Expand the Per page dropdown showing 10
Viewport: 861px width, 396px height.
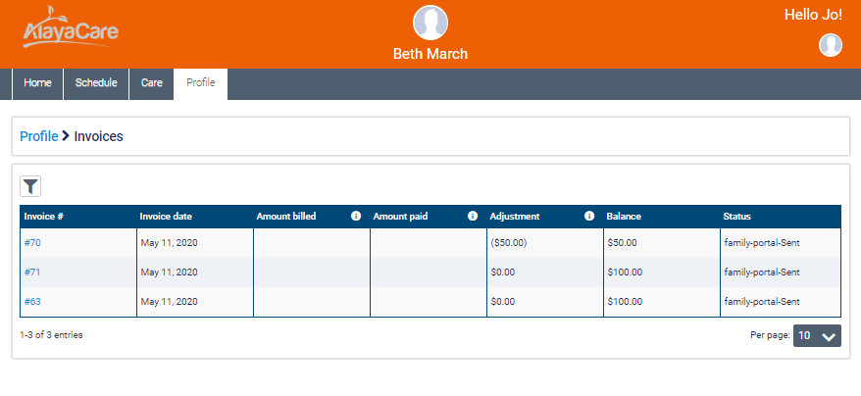coord(817,335)
